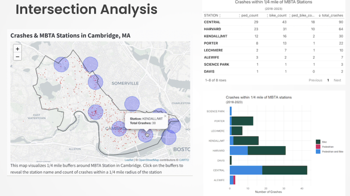
Task: Go to Previous table page
Action: [315, 80]
